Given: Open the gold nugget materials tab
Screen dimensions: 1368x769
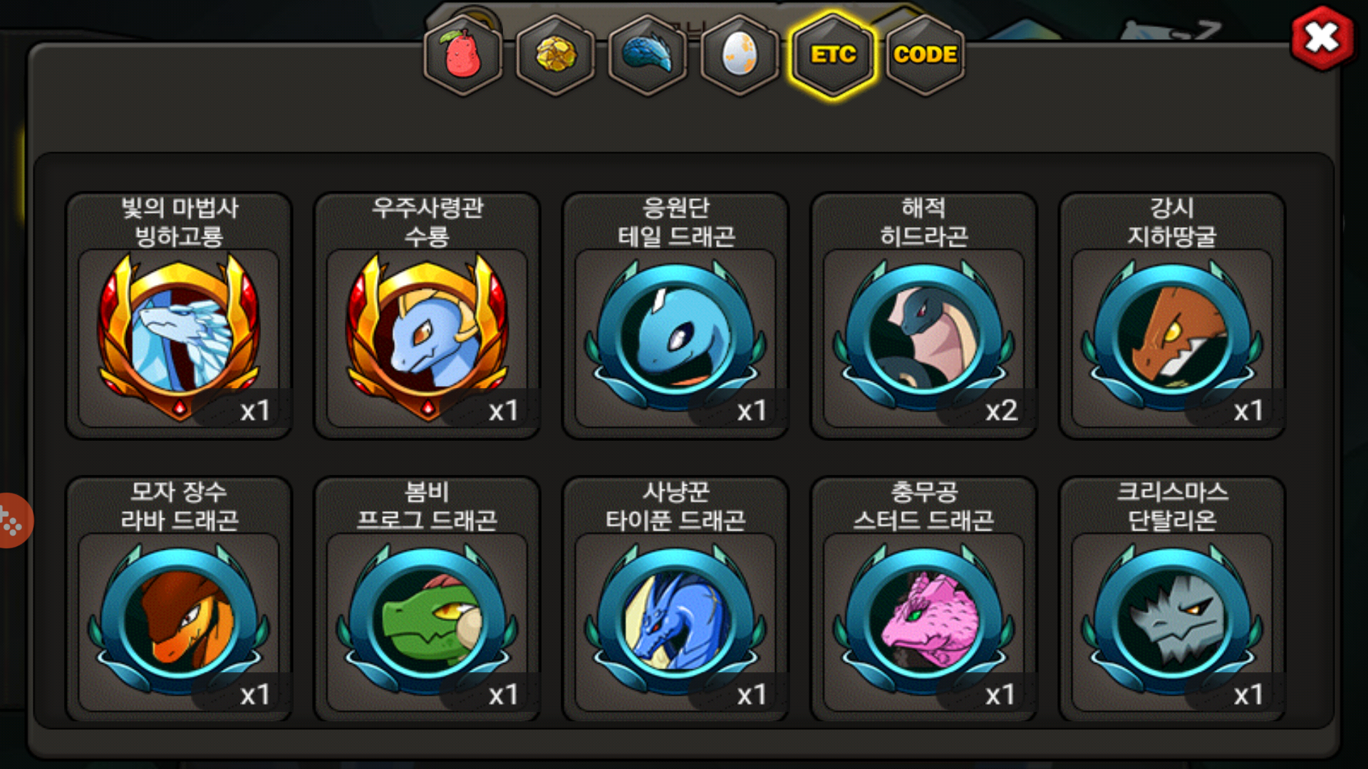Looking at the screenshot, I should (556, 55).
